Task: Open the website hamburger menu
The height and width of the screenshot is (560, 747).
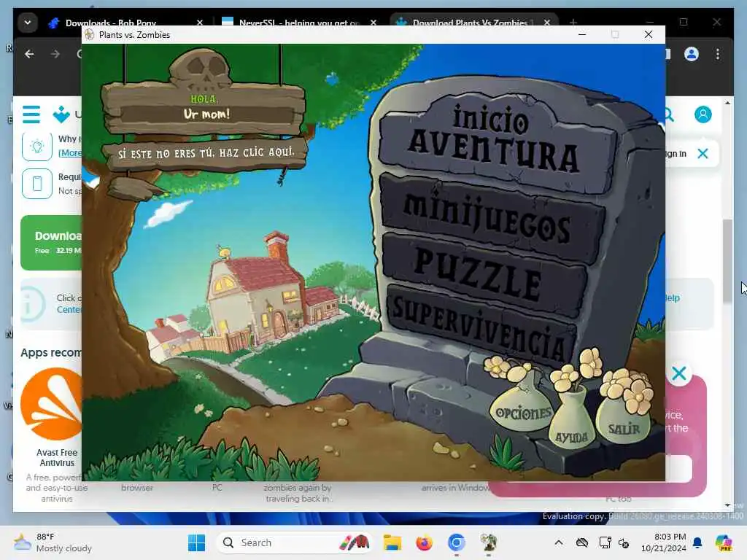Action: [31, 114]
